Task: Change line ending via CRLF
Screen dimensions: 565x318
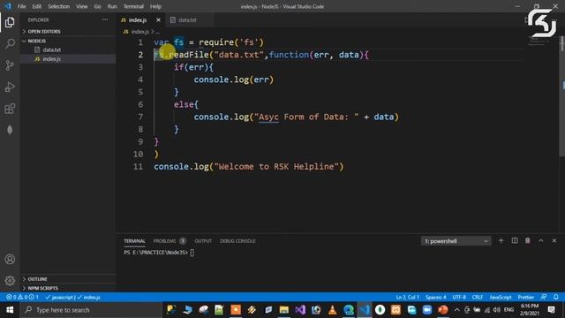Action: 477,297
